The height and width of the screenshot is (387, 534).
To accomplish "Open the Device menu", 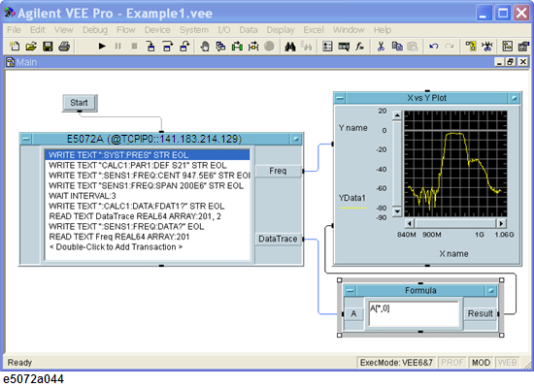I will [x=157, y=30].
